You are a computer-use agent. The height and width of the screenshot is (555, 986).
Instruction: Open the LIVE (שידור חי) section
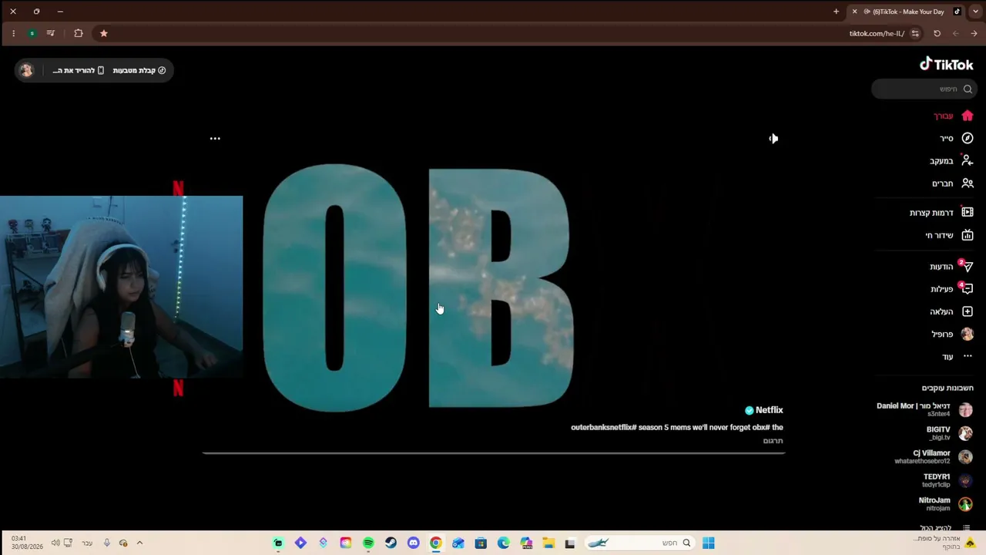tap(949, 235)
